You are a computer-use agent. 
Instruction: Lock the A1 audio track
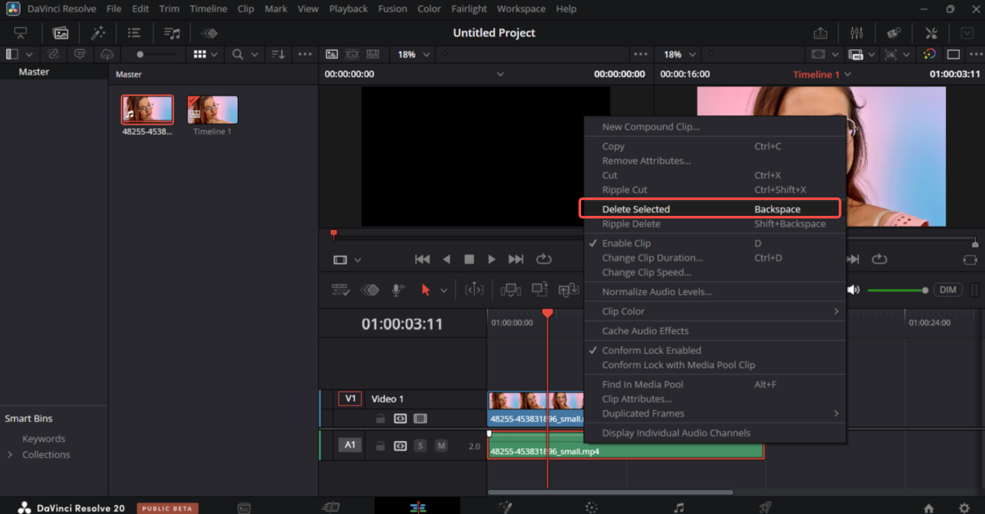[380, 446]
